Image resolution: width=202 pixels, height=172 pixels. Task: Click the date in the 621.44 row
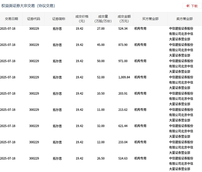click(x=8, y=126)
